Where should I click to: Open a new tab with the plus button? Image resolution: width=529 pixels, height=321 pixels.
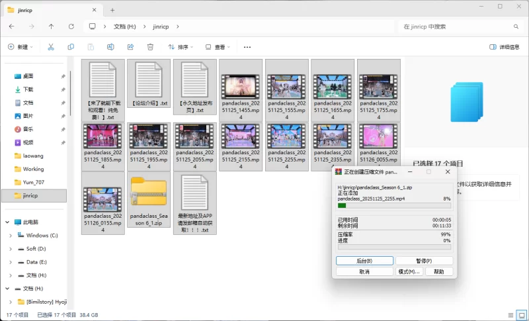tap(112, 10)
